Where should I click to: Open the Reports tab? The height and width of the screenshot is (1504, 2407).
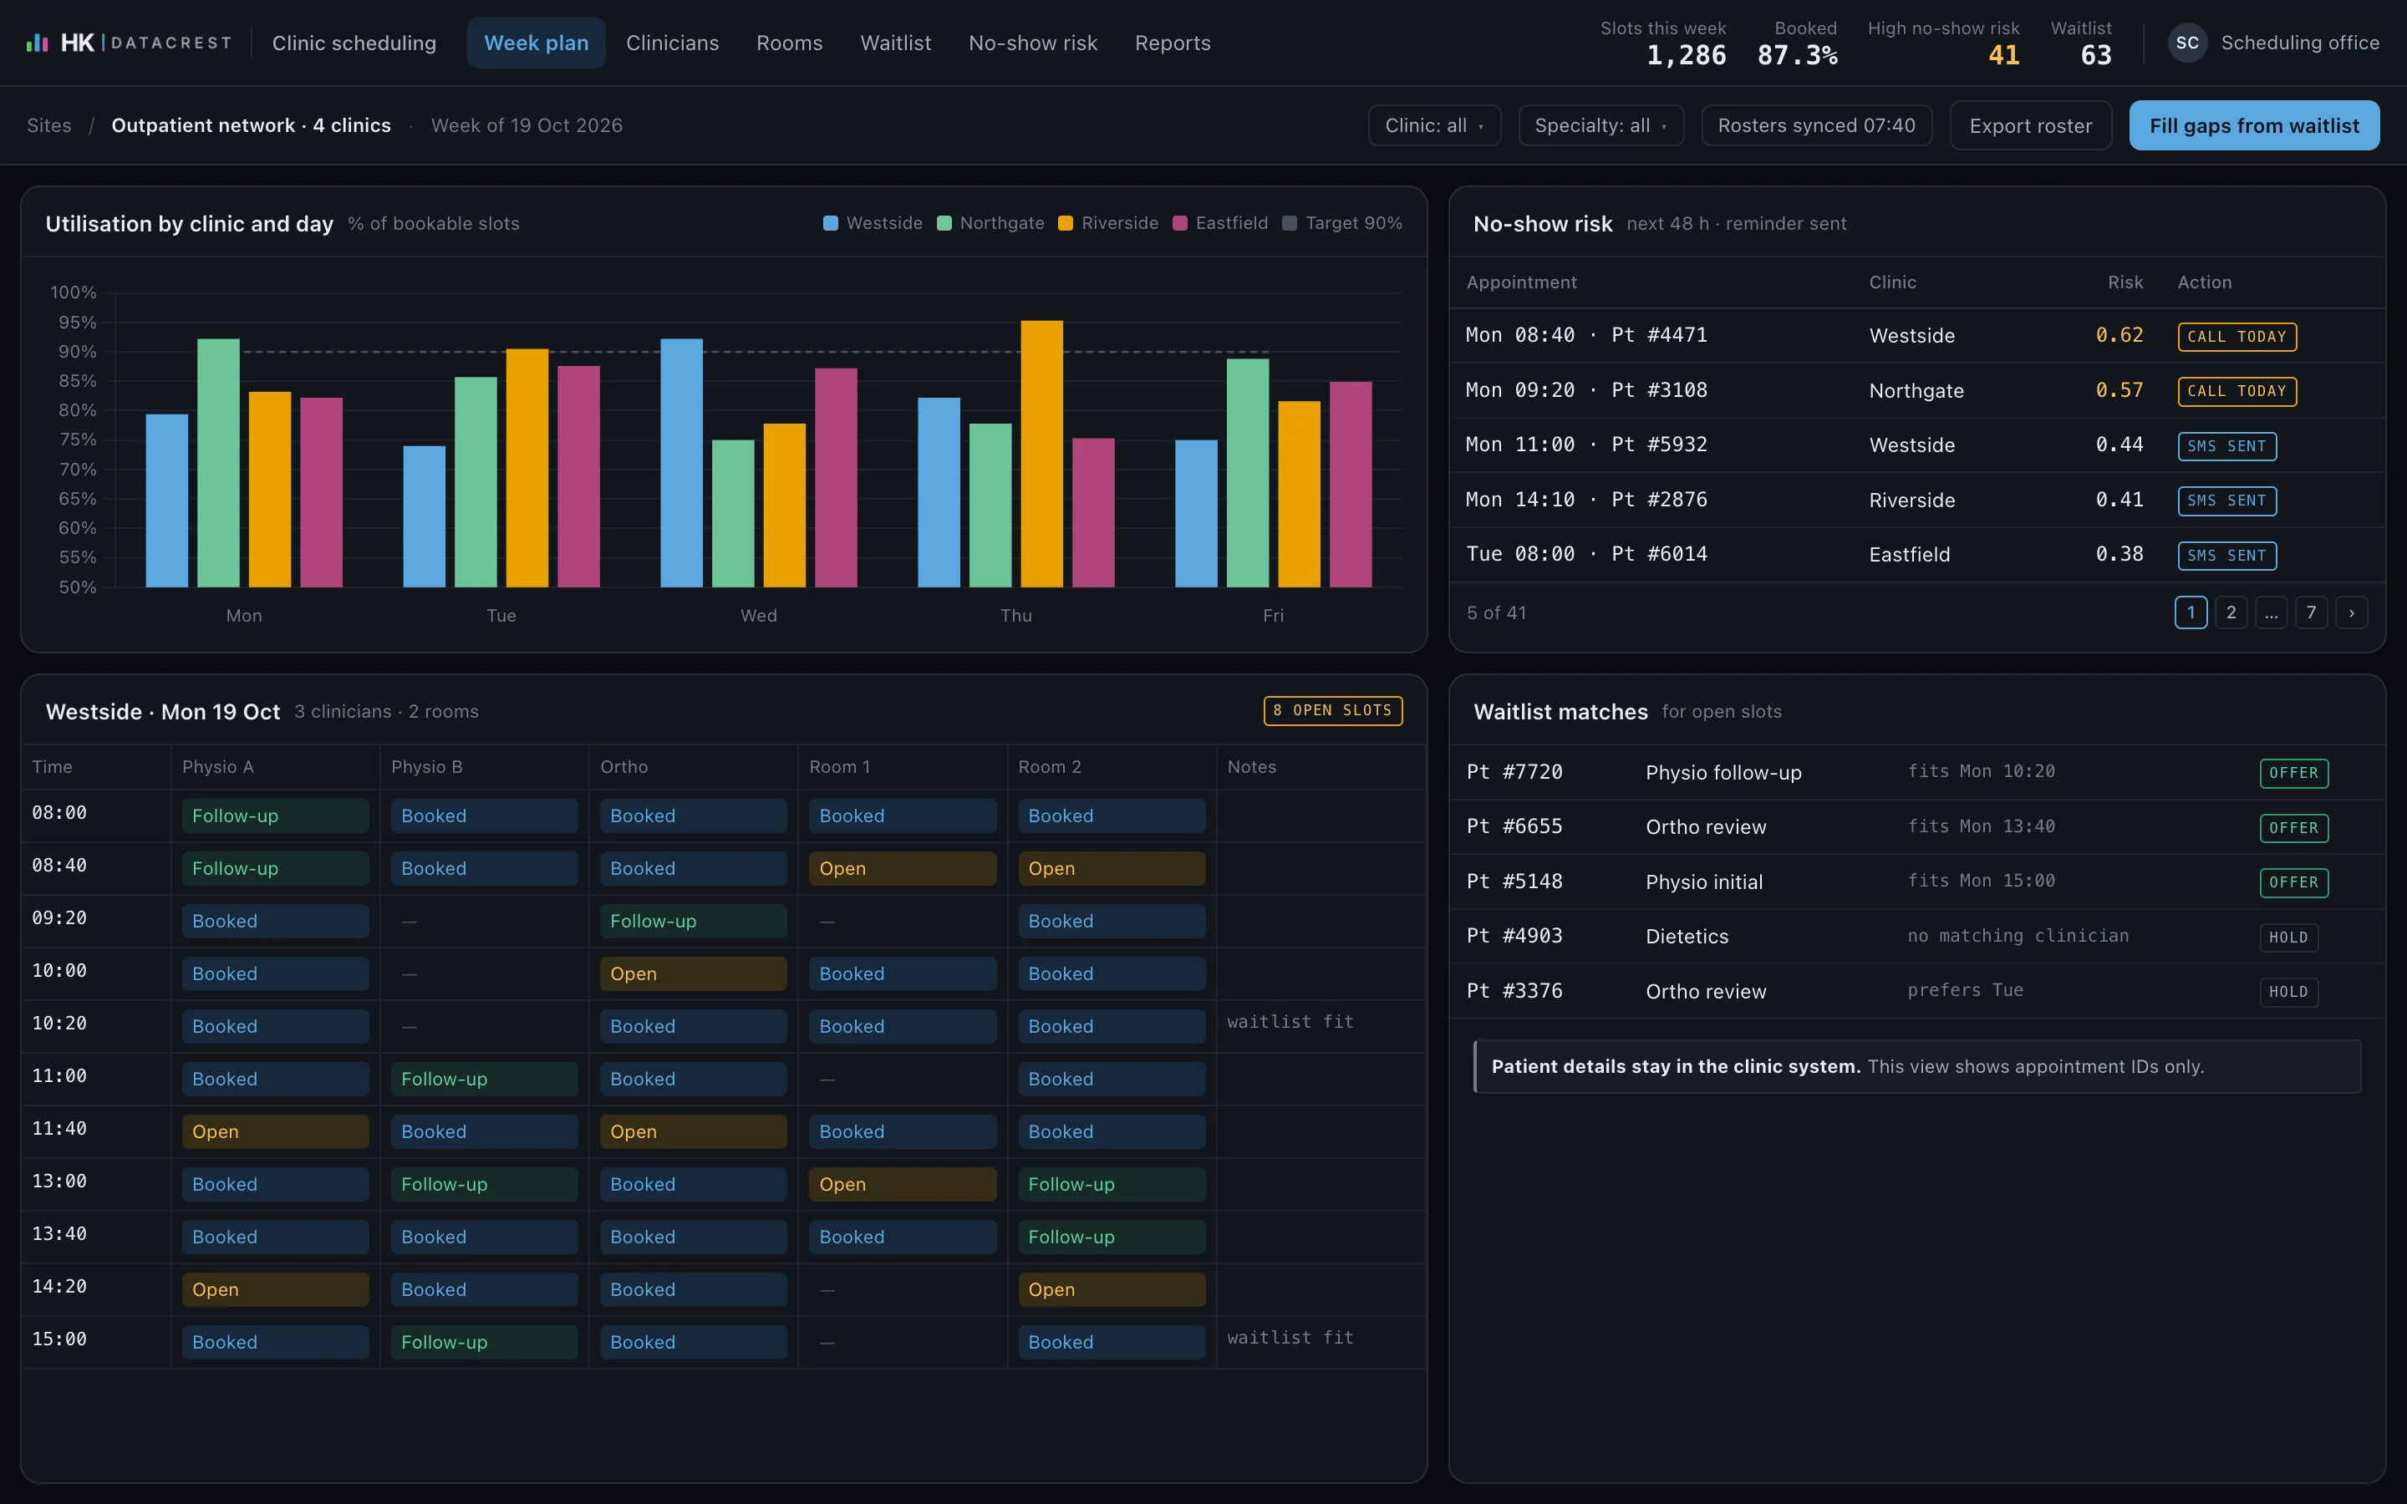[x=1173, y=43]
